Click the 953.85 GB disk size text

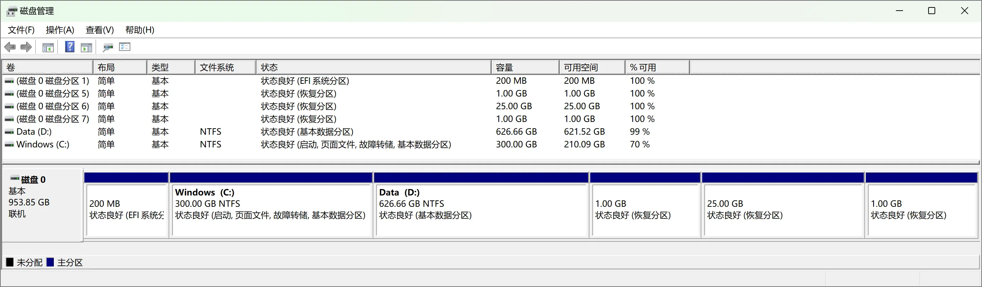tap(29, 202)
